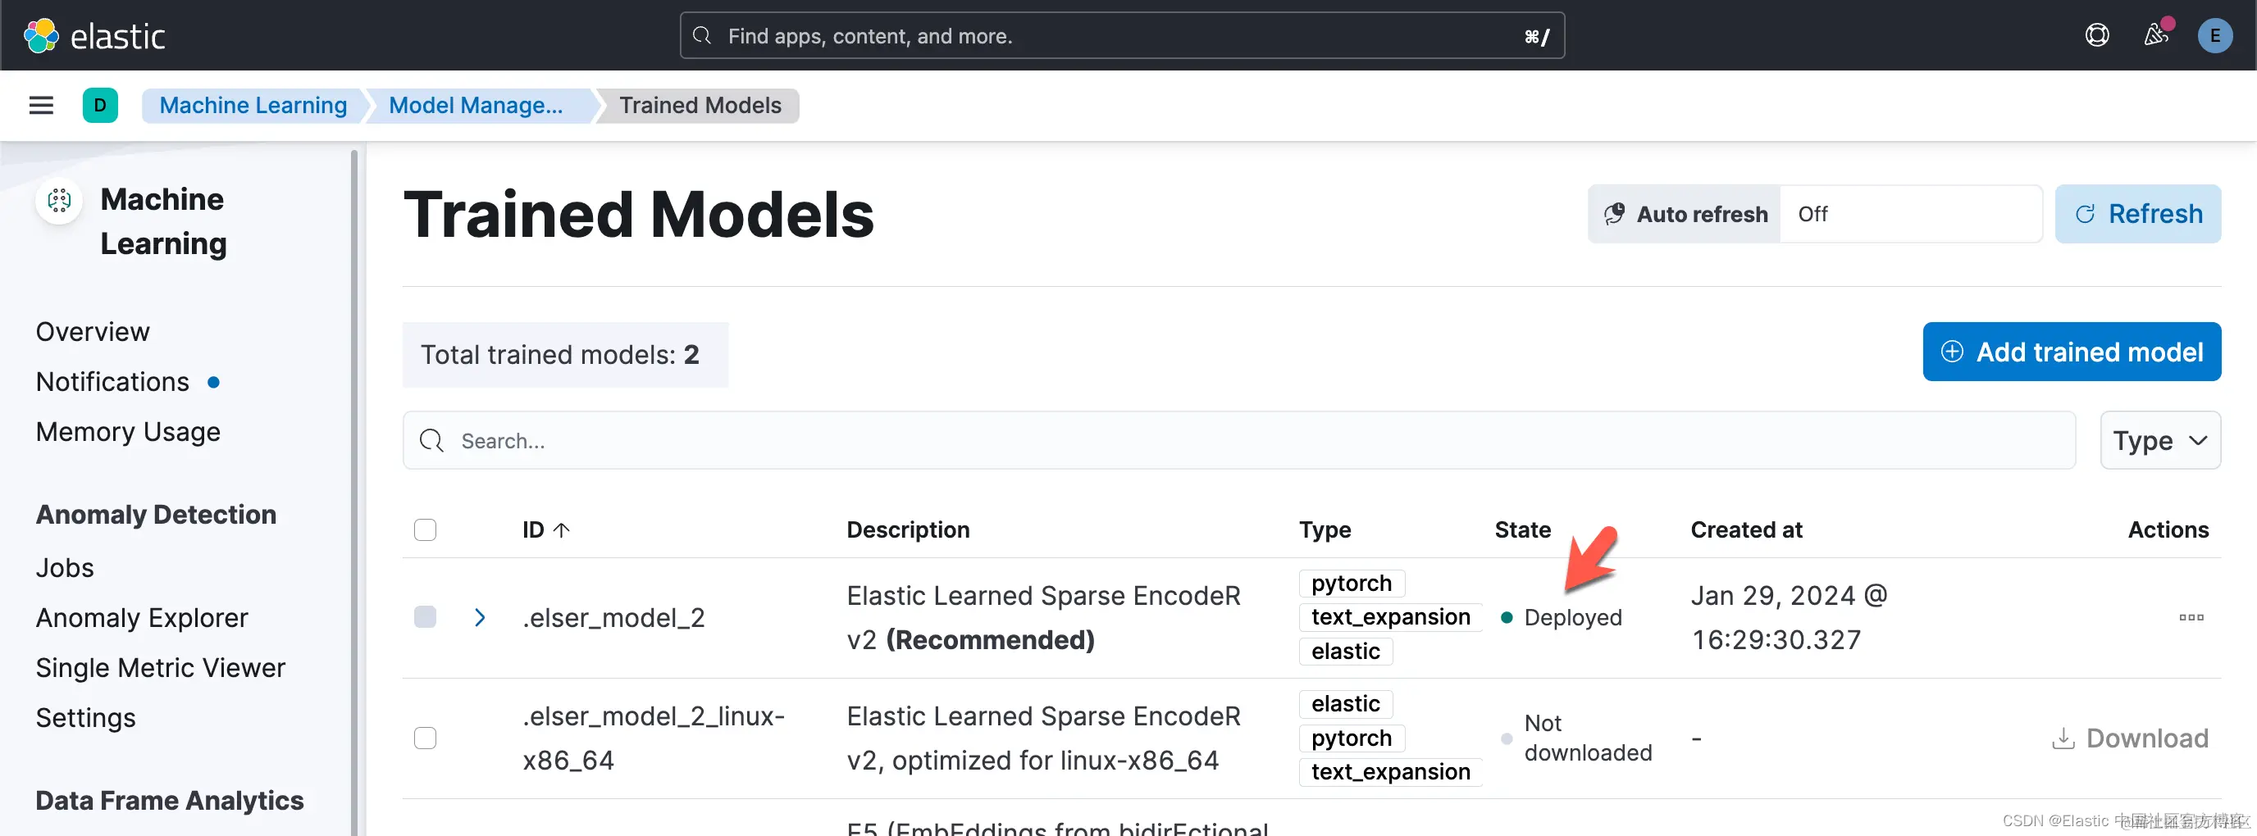Open the help menu lifebuoy icon
Viewport: 2257px width, 836px height.
[x=2096, y=36]
